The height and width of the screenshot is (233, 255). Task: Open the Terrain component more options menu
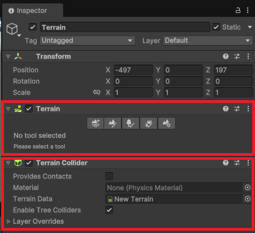(x=248, y=109)
